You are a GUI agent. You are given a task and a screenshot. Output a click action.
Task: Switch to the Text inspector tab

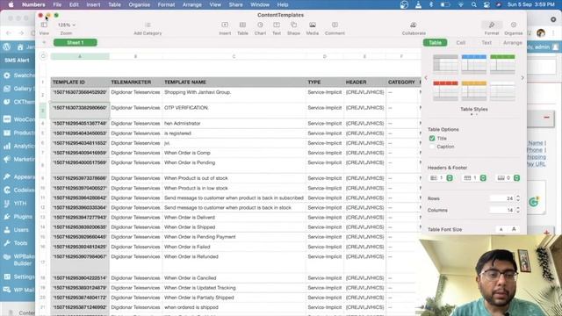486,43
